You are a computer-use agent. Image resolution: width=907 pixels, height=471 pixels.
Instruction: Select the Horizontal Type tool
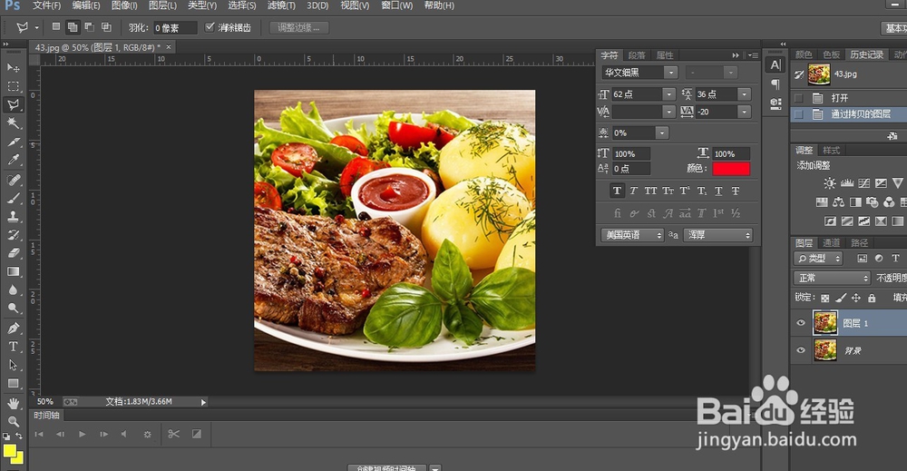tap(13, 347)
